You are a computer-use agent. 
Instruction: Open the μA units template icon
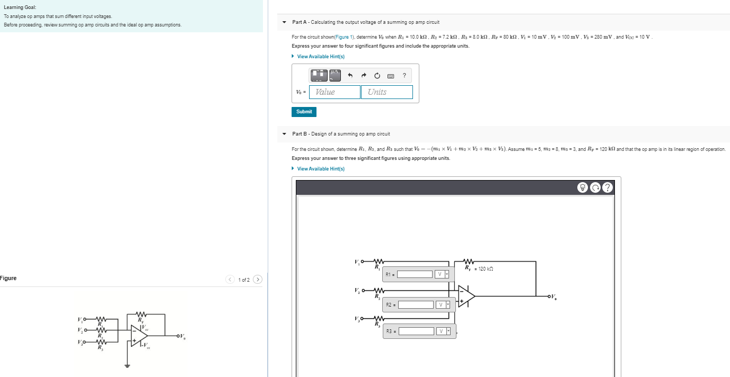[x=335, y=76]
